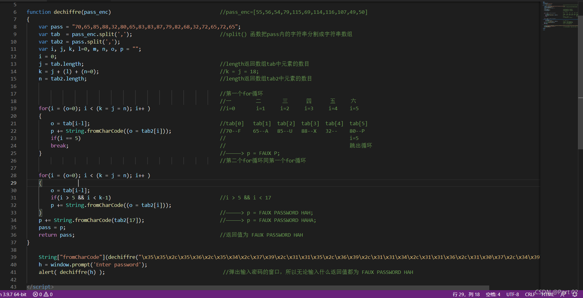Open Go to Line via the 行29 列18 indicator
This screenshot has width=583, height=298.
(466, 294)
